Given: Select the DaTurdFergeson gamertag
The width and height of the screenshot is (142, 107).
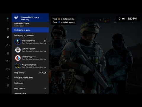Looking at the screenshot, I should pyautogui.click(x=28, y=49).
